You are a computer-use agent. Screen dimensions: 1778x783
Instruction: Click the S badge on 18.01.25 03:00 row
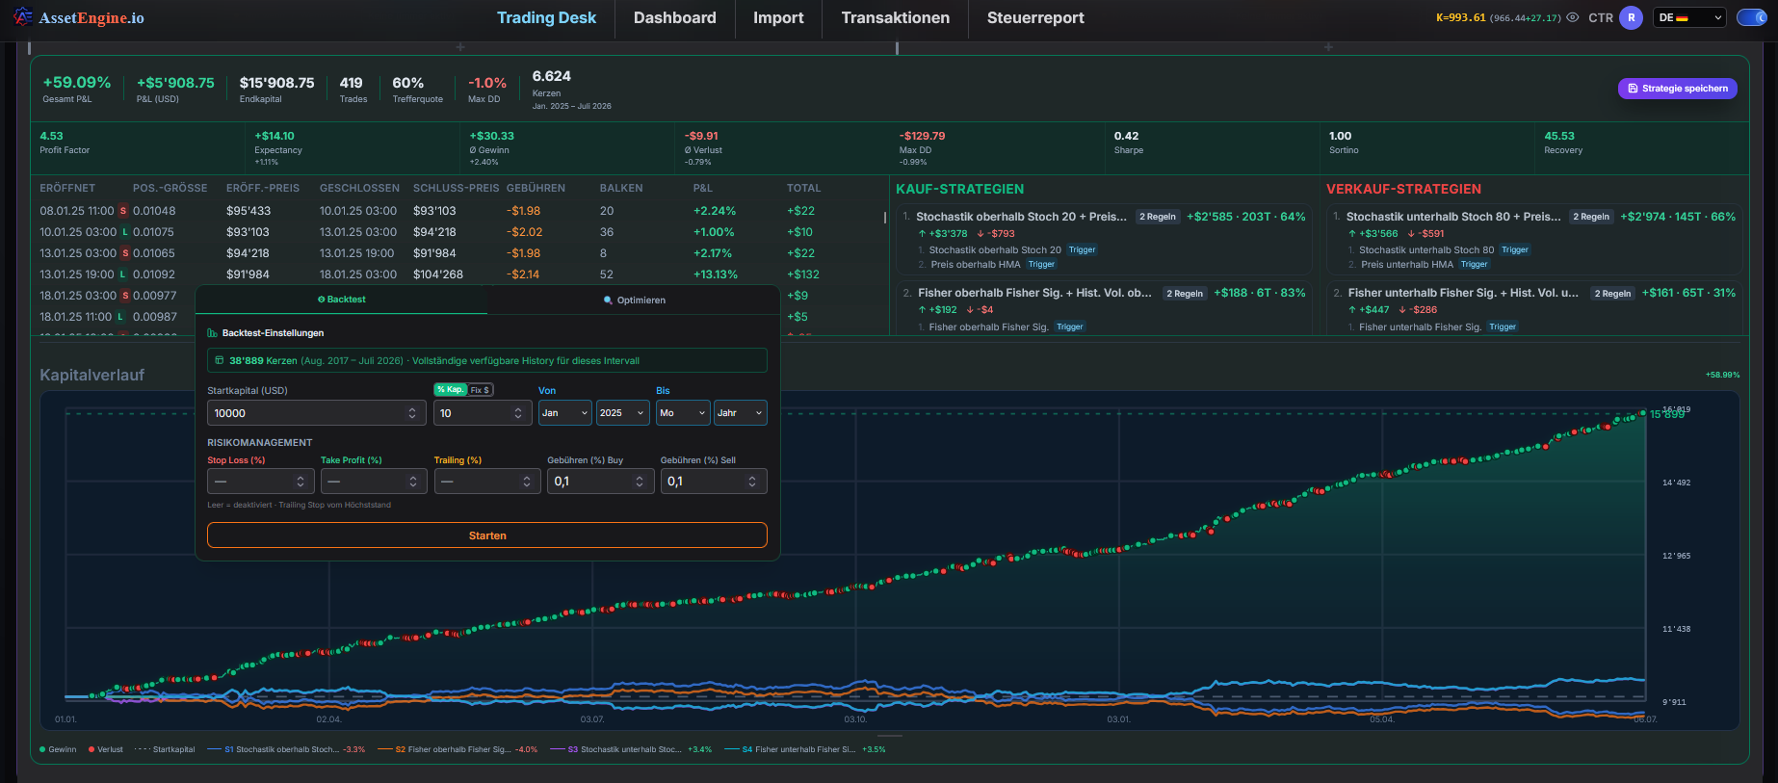[x=125, y=296]
